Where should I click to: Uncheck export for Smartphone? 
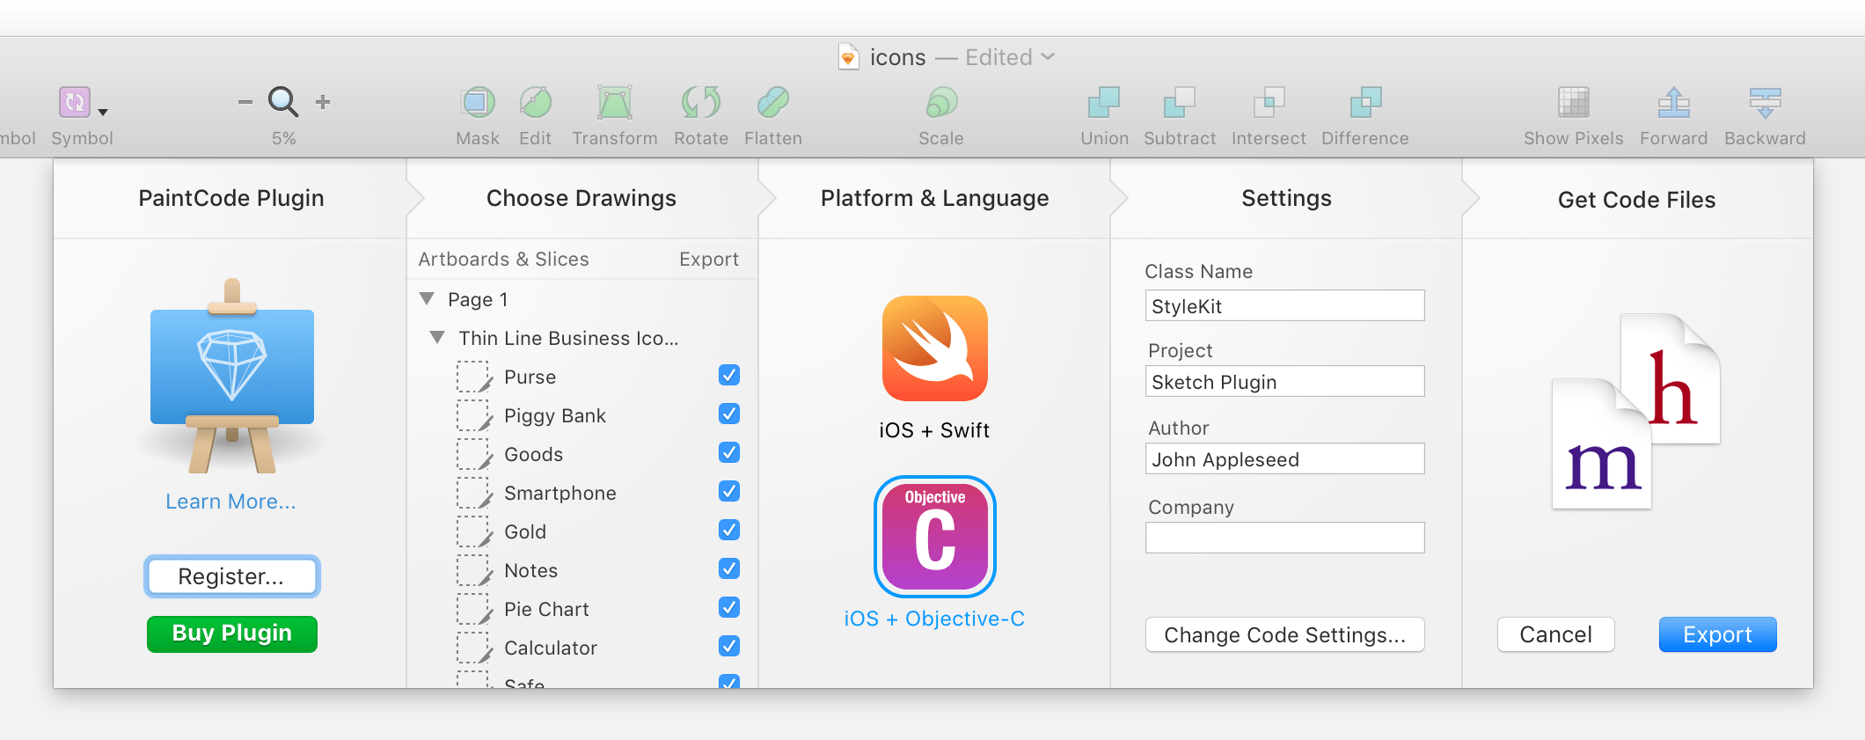729,492
